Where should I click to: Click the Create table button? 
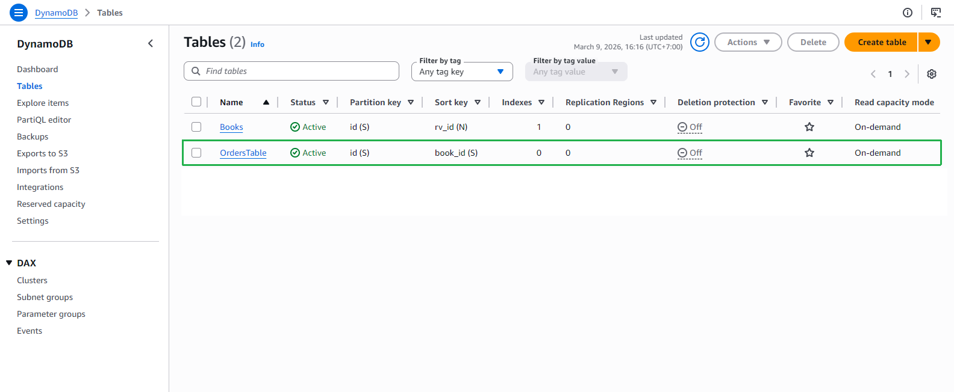pos(881,42)
